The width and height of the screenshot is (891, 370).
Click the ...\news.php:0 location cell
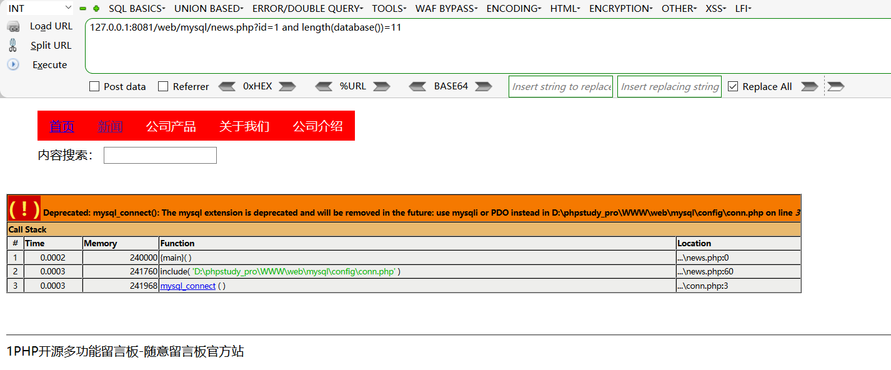(x=739, y=257)
